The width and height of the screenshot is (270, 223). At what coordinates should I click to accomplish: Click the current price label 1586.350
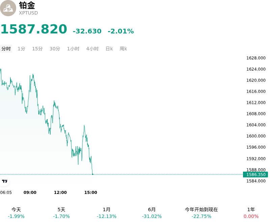(255, 175)
